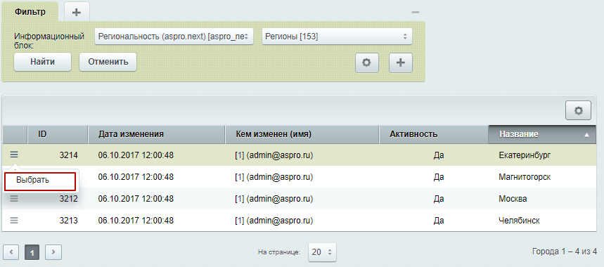Click ID 3213 cell
604x267 pixels.
click(69, 221)
